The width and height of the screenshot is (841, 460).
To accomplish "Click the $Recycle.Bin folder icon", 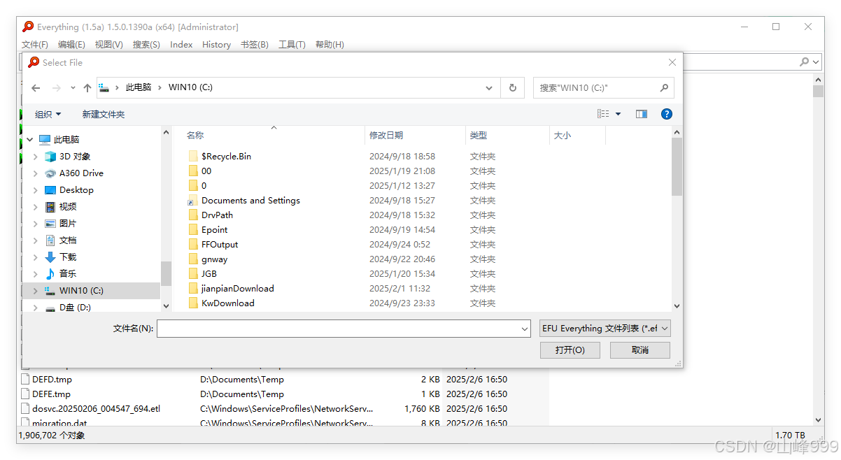I will pos(193,157).
